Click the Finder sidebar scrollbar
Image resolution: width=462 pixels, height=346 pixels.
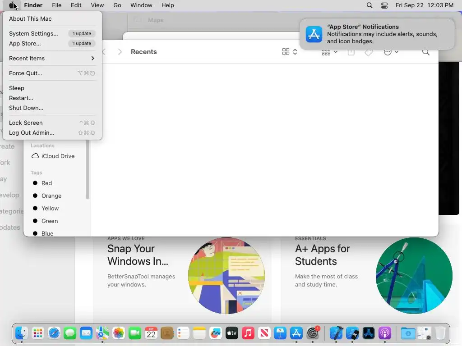(x=87, y=170)
